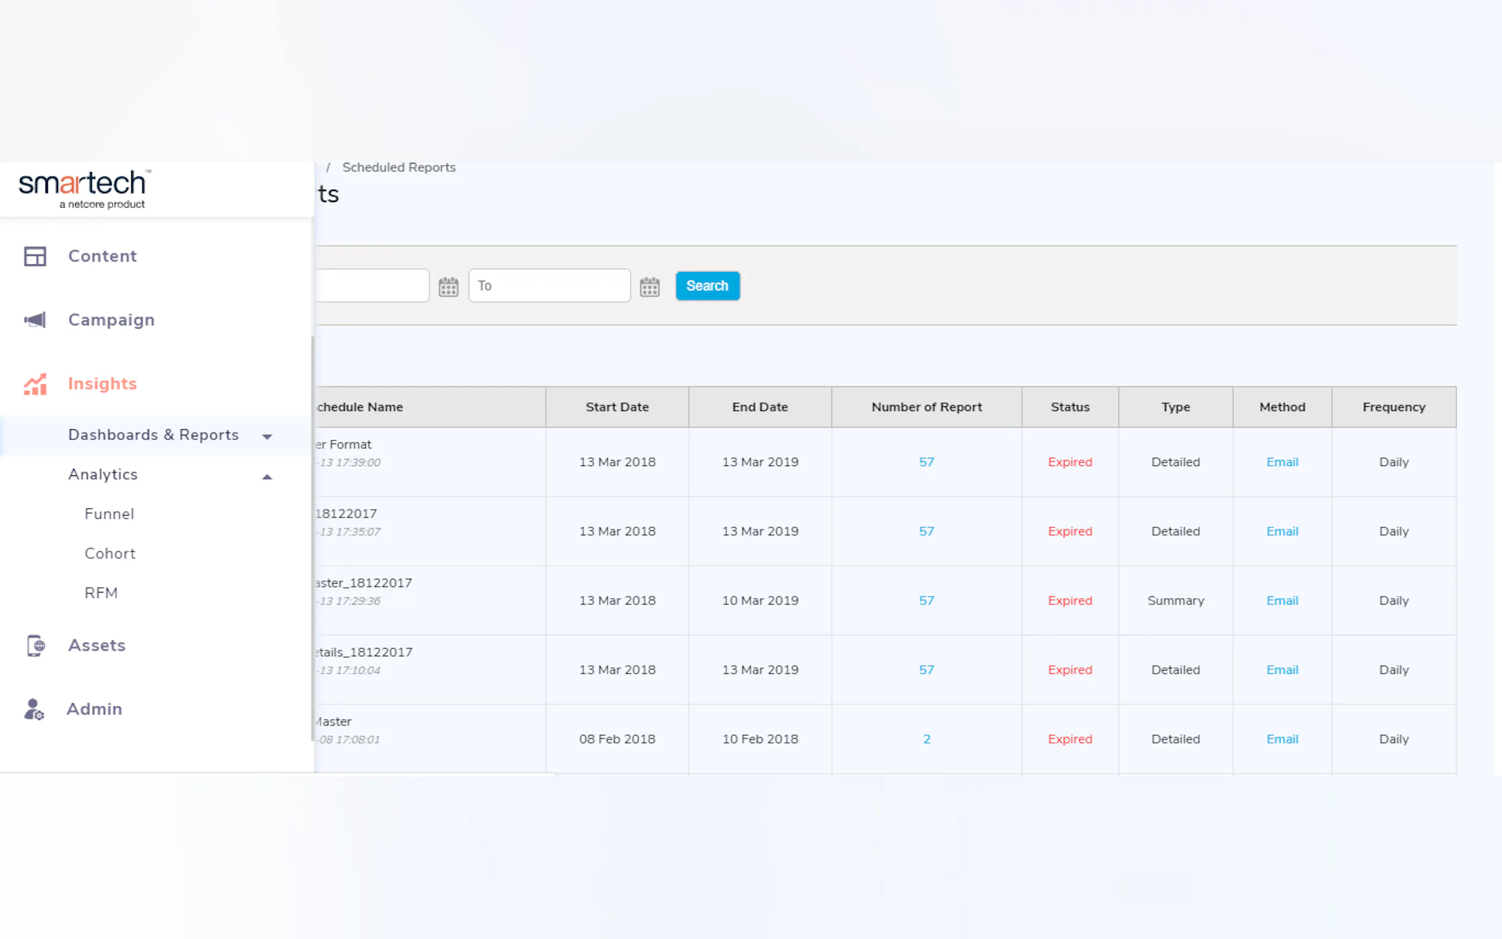Screen dimensions: 1502x939
Task: Click report count 2 in the Master row
Action: coord(927,739)
